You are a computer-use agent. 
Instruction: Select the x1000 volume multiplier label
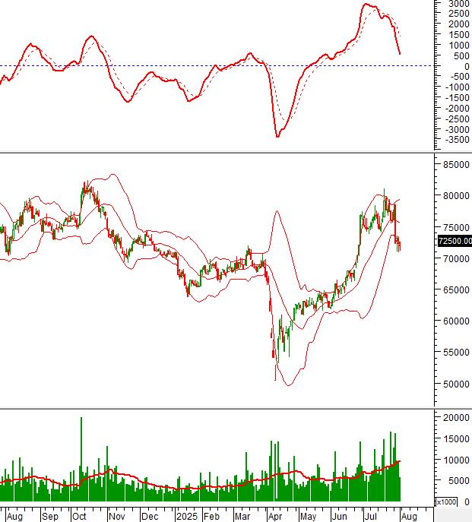tap(446, 501)
